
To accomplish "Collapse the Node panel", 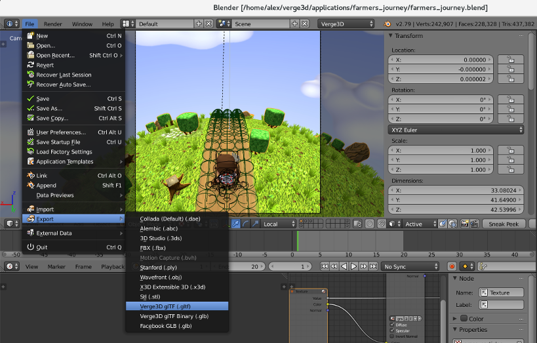I will click(455, 278).
